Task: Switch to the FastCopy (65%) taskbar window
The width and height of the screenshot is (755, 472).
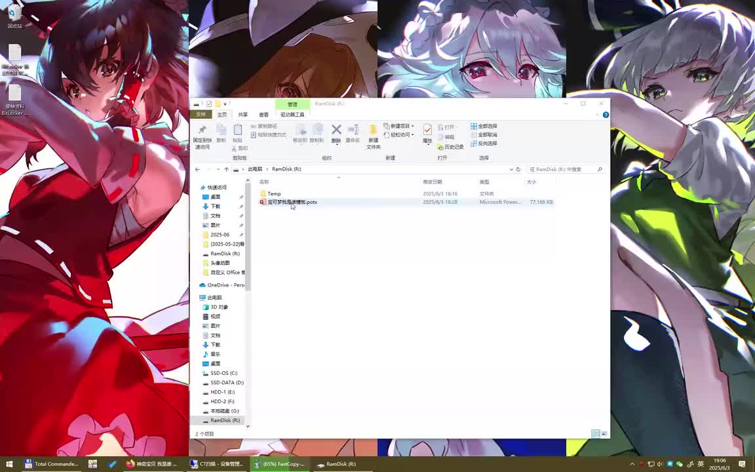Action: 280,464
